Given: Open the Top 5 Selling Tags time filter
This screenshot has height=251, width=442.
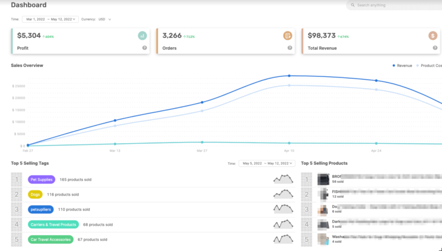Looking at the screenshot, I should 267,163.
